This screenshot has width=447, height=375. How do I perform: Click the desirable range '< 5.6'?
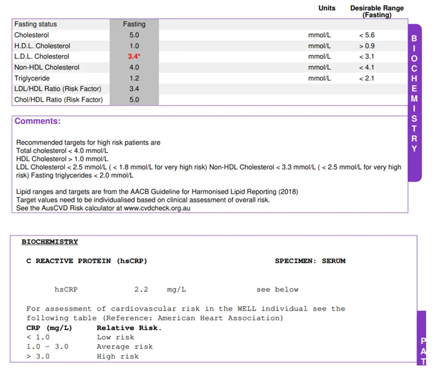click(x=366, y=35)
